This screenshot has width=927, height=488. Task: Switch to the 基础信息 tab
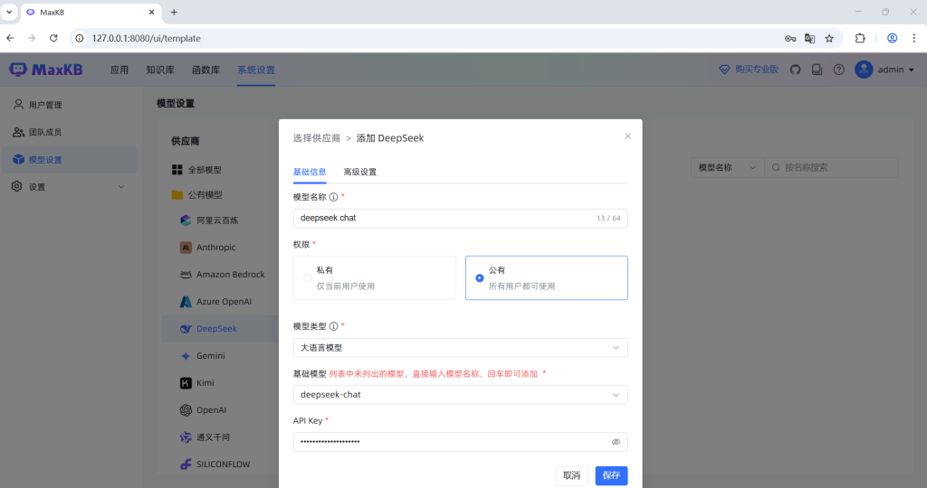point(310,172)
